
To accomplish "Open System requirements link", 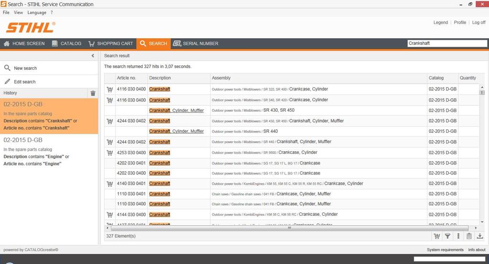I will tap(445, 250).
